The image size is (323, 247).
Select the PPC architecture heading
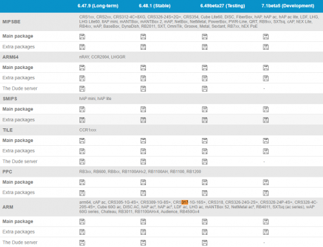point(7,172)
